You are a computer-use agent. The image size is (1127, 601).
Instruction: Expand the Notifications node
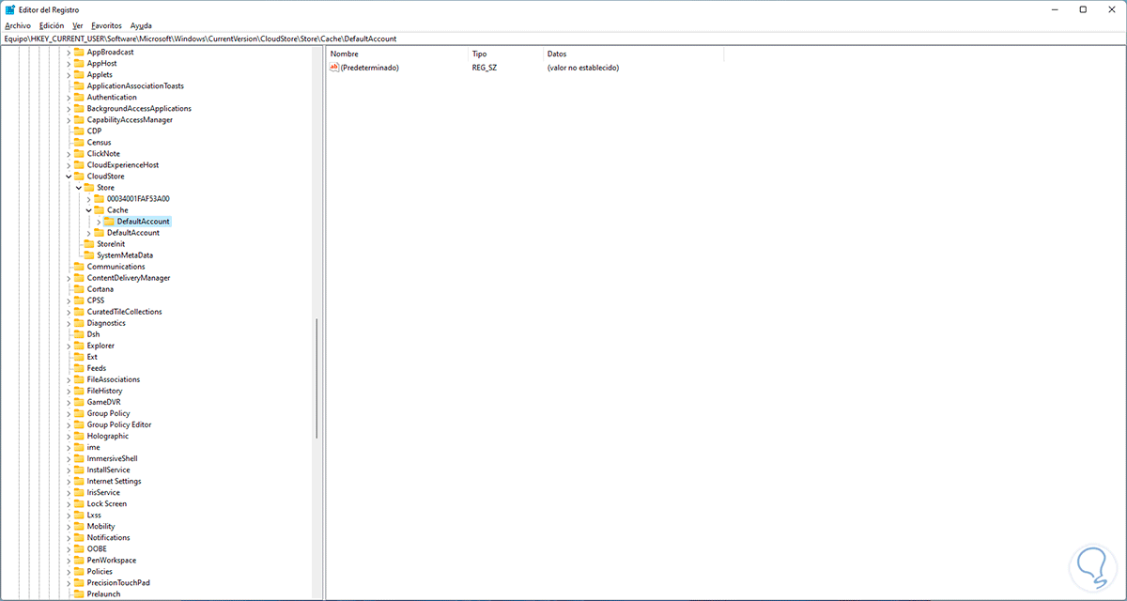[x=69, y=537]
